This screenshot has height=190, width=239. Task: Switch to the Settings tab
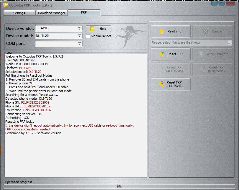19,13
